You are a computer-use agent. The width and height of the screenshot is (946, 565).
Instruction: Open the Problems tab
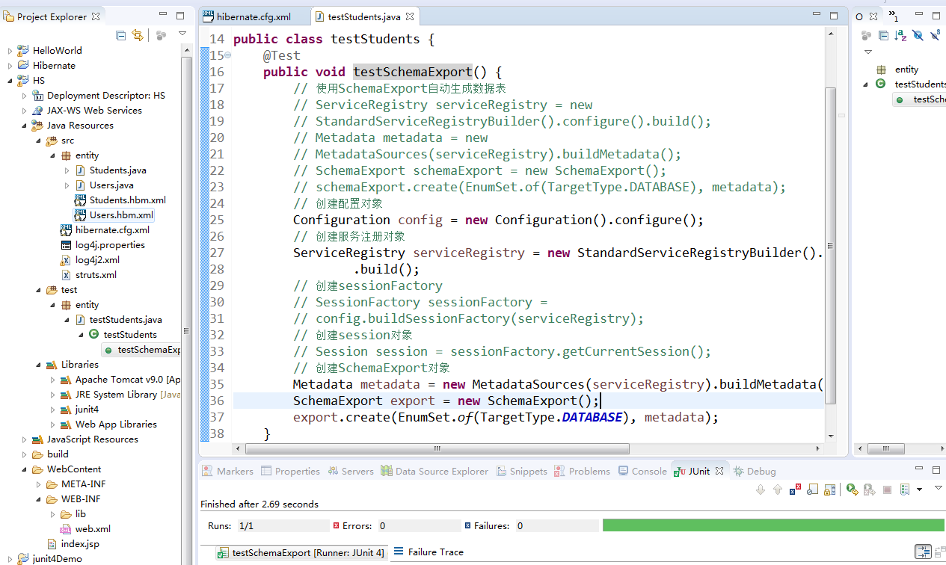click(582, 471)
